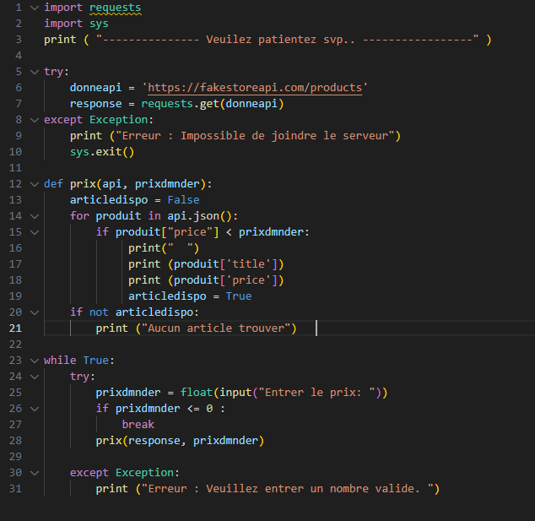Fold the while True loop on line 23
535x521 pixels.
click(x=35, y=361)
